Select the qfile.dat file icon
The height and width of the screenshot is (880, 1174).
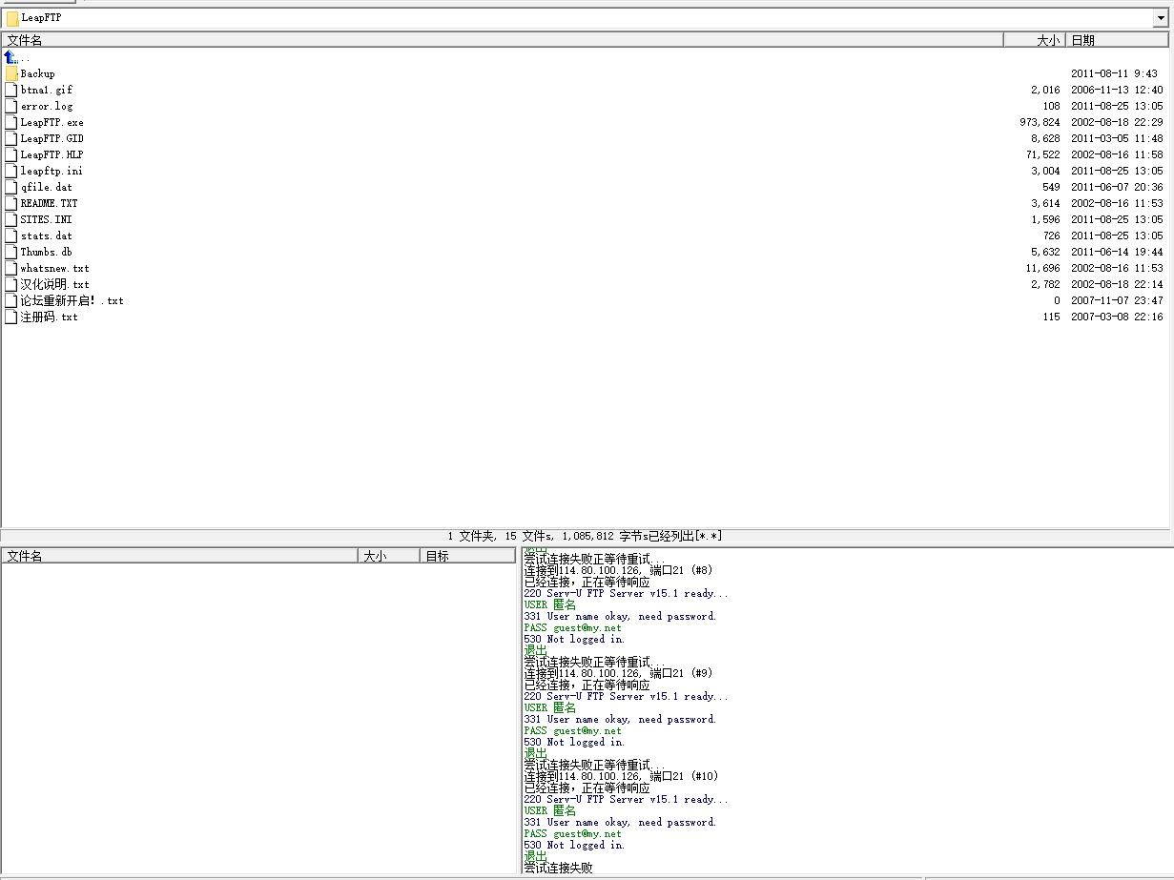(x=11, y=187)
